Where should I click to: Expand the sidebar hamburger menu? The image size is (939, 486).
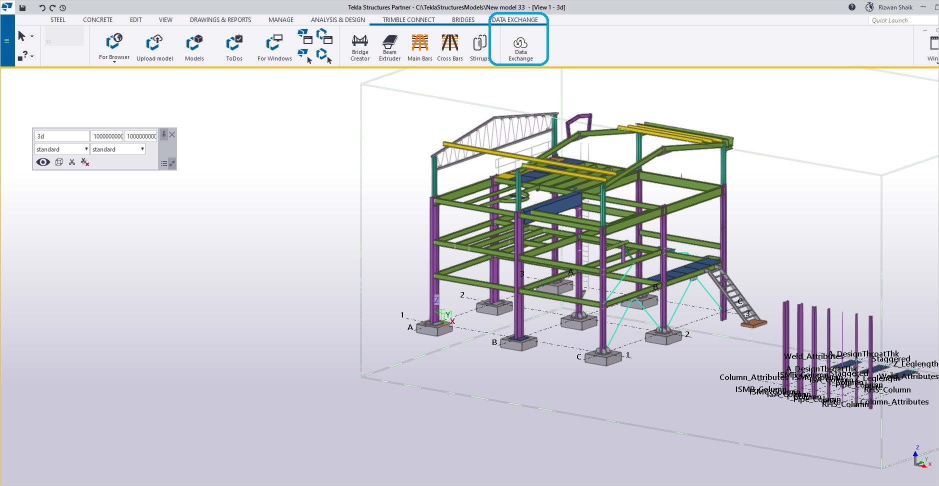[6, 40]
